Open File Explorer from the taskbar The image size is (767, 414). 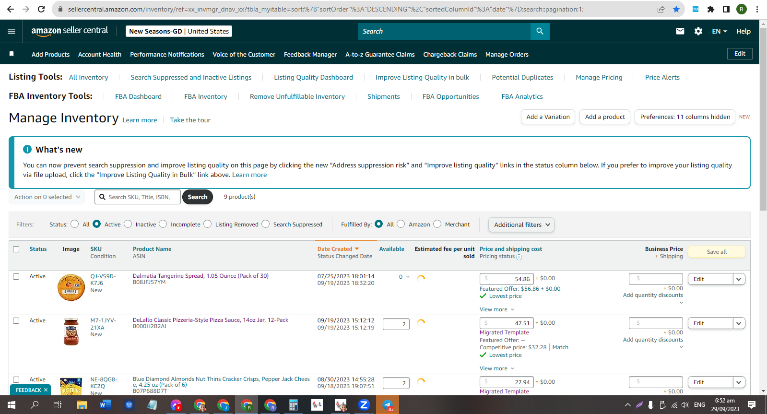click(82, 405)
